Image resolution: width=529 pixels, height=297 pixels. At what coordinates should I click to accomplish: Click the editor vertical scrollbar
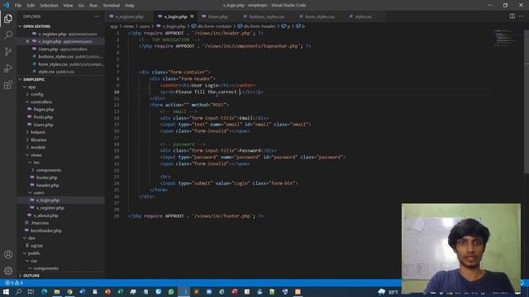pyautogui.click(x=527, y=101)
